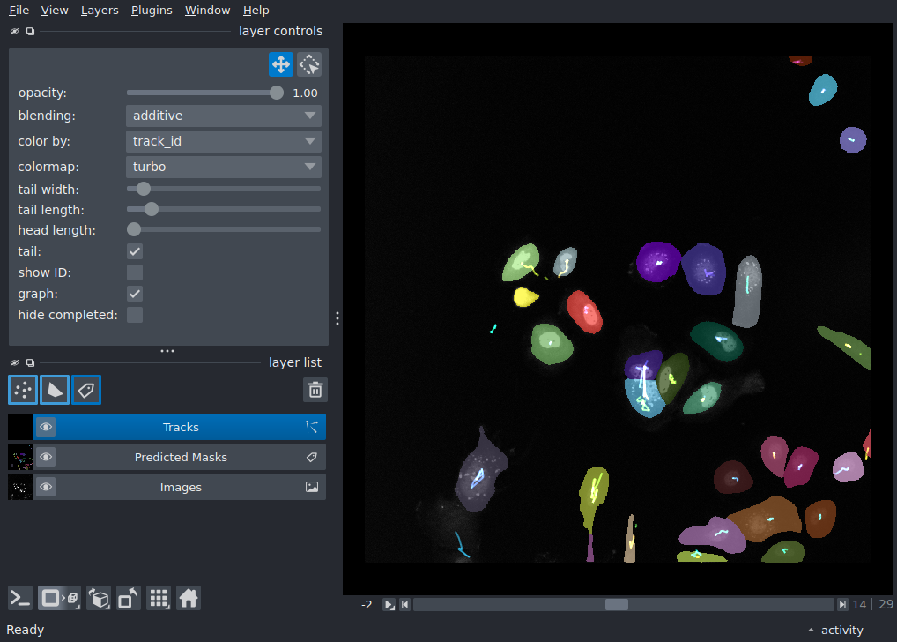Image resolution: width=897 pixels, height=642 pixels.
Task: Click the current frame number 14
Action: point(859,605)
